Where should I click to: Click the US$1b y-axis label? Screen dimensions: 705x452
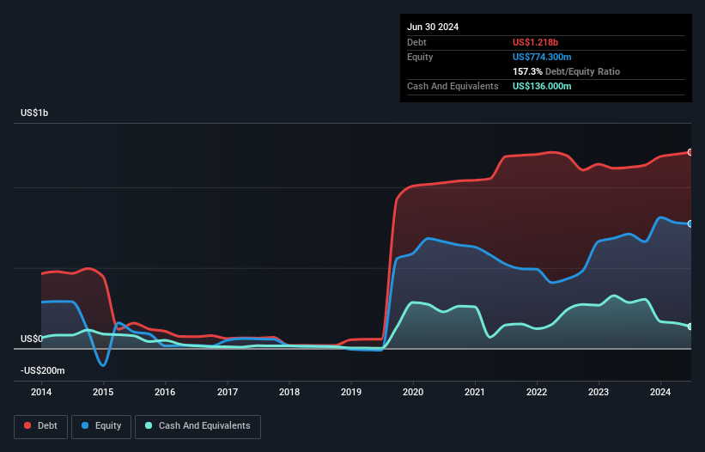(x=34, y=113)
